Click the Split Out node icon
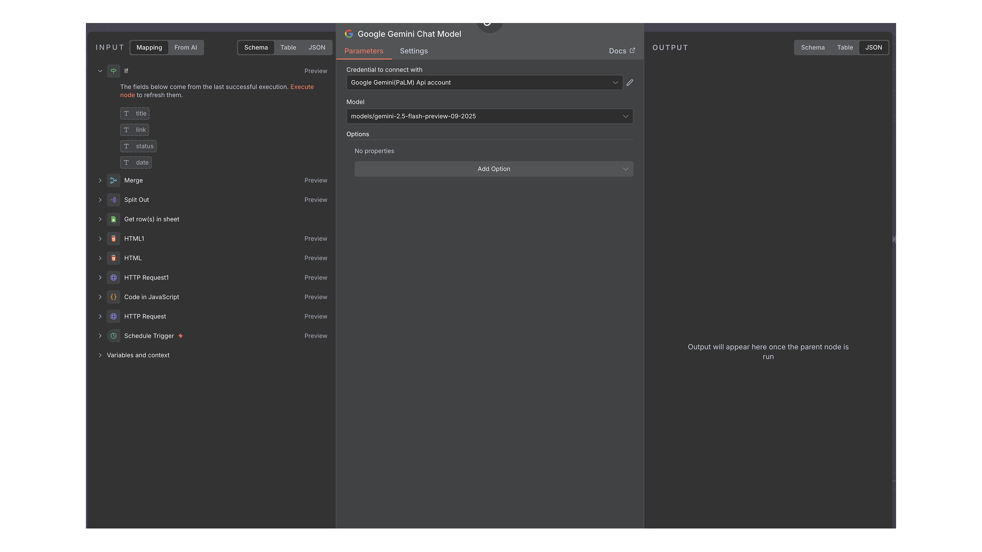The width and height of the screenshot is (982, 552). point(114,200)
